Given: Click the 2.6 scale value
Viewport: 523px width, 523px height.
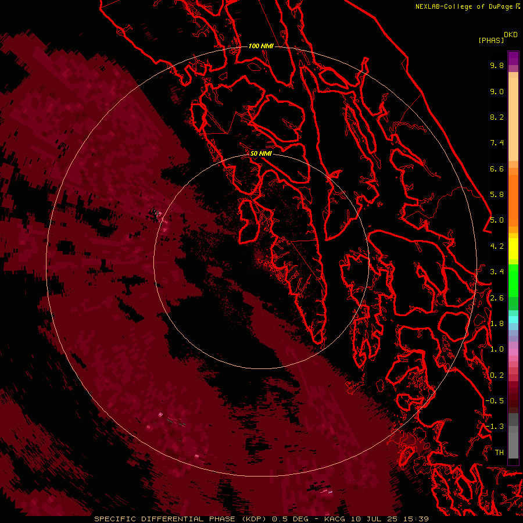Looking at the screenshot, I should coord(497,298).
